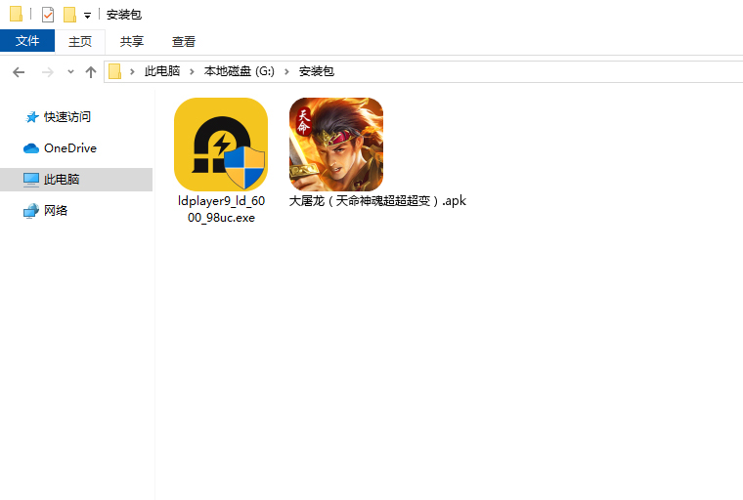Viewport: 743px width, 500px height.
Task: Select the 大屠龙 apk file thumbnail
Action: [336, 145]
